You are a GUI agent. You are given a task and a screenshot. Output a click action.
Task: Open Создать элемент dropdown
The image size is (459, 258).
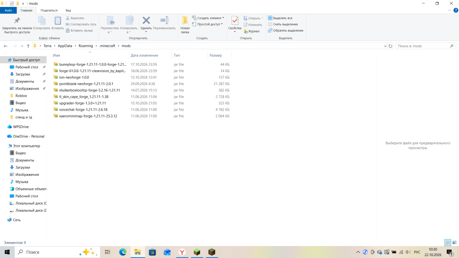click(x=208, y=18)
